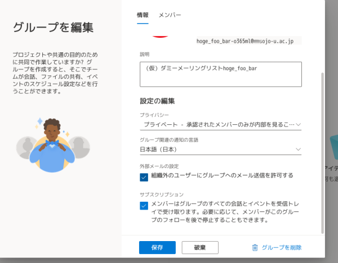338x263 pixels.
Task: Click the red group avatar at top
Action: pyautogui.click(x=161, y=35)
